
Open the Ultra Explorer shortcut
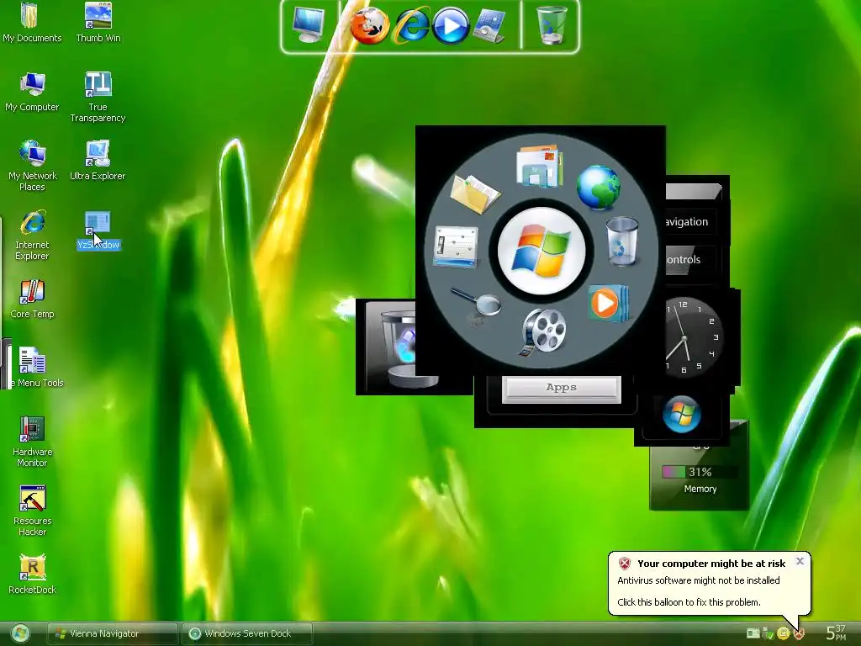(x=98, y=161)
